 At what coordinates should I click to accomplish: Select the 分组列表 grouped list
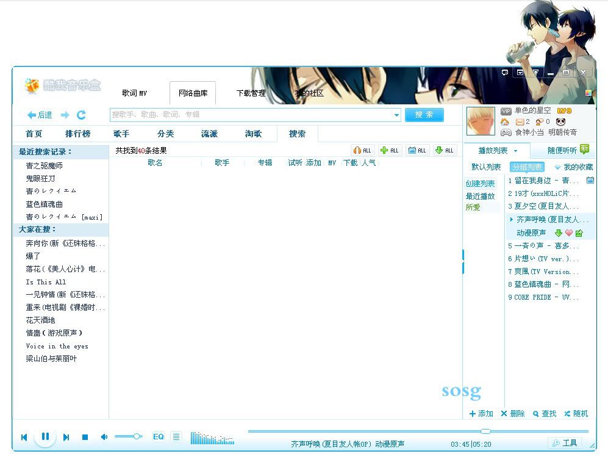(x=527, y=167)
